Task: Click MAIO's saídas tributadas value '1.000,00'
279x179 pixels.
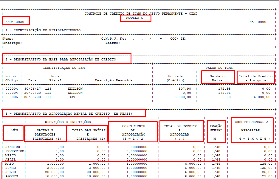Action: tap(55, 164)
